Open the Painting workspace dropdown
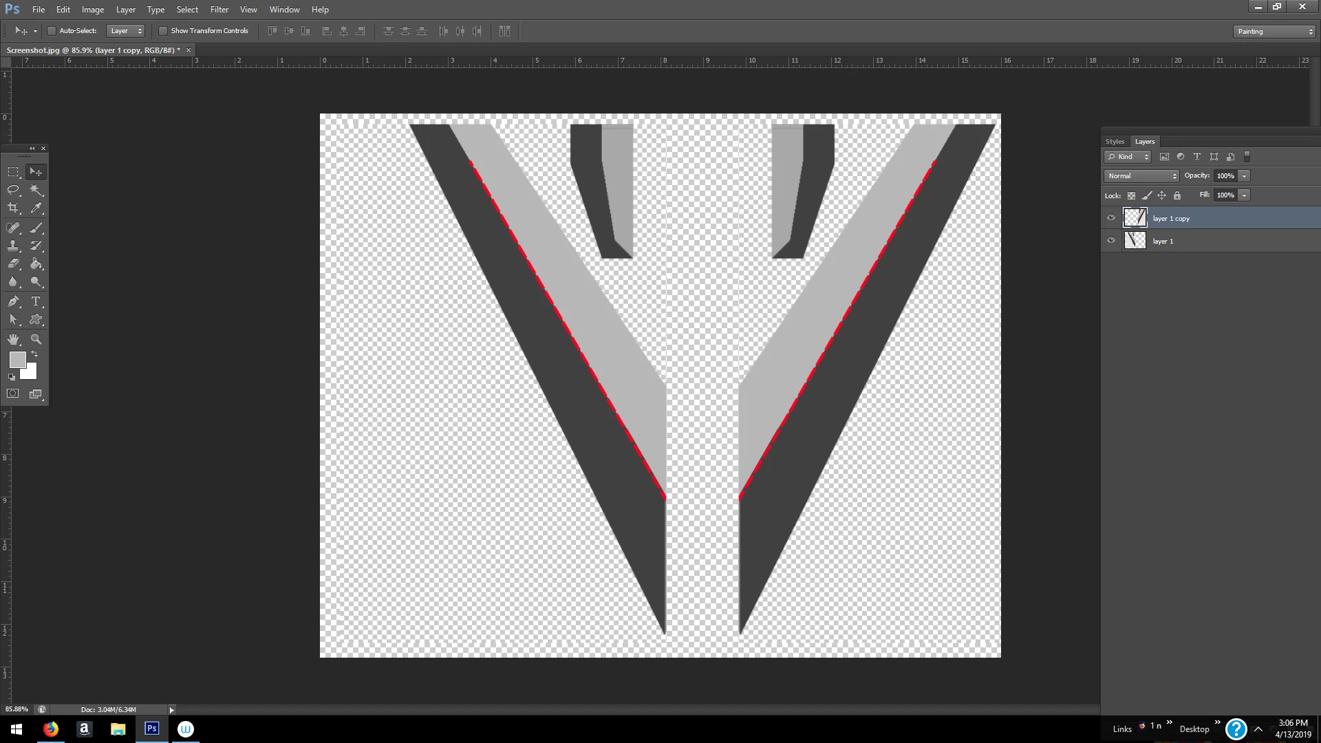1321x743 pixels. click(1274, 32)
